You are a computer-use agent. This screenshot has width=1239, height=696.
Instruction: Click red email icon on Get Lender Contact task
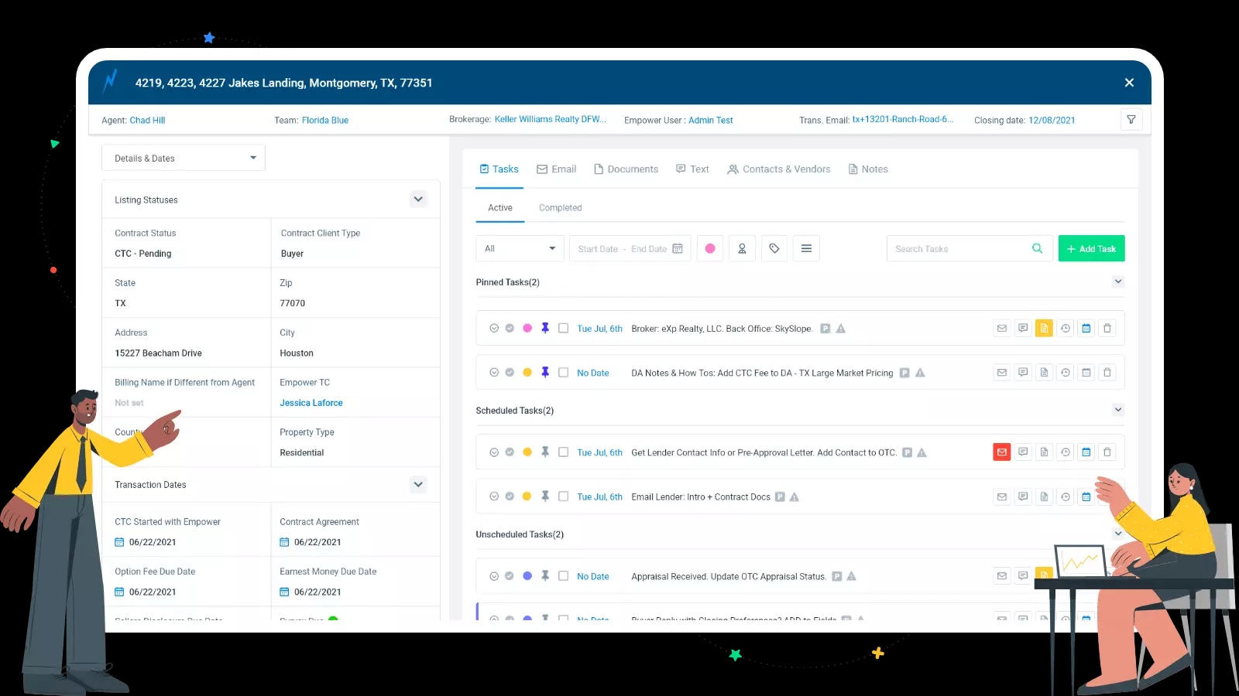pos(1002,452)
